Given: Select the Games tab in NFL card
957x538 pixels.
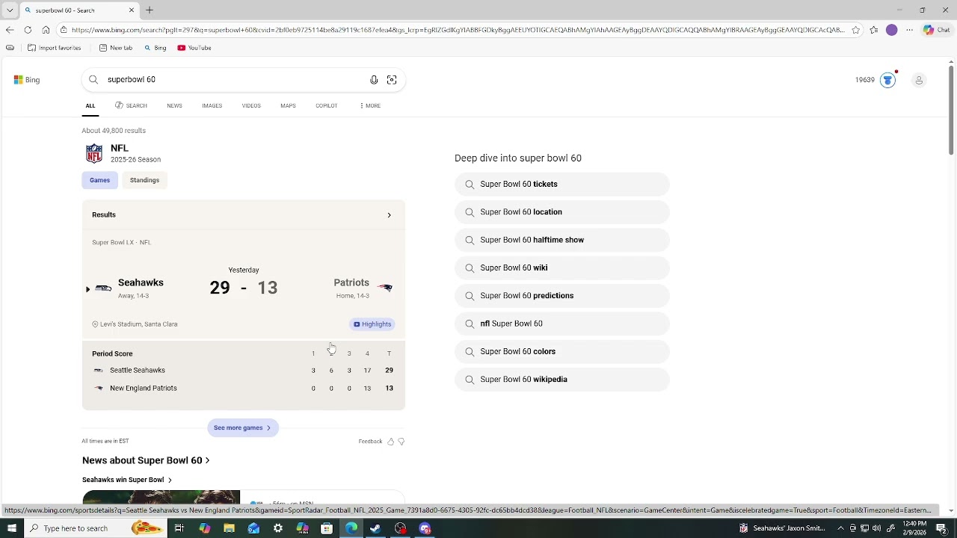Looking at the screenshot, I should (99, 180).
